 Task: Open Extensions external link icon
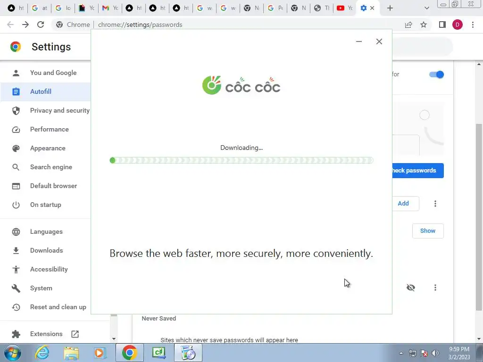[x=75, y=334]
